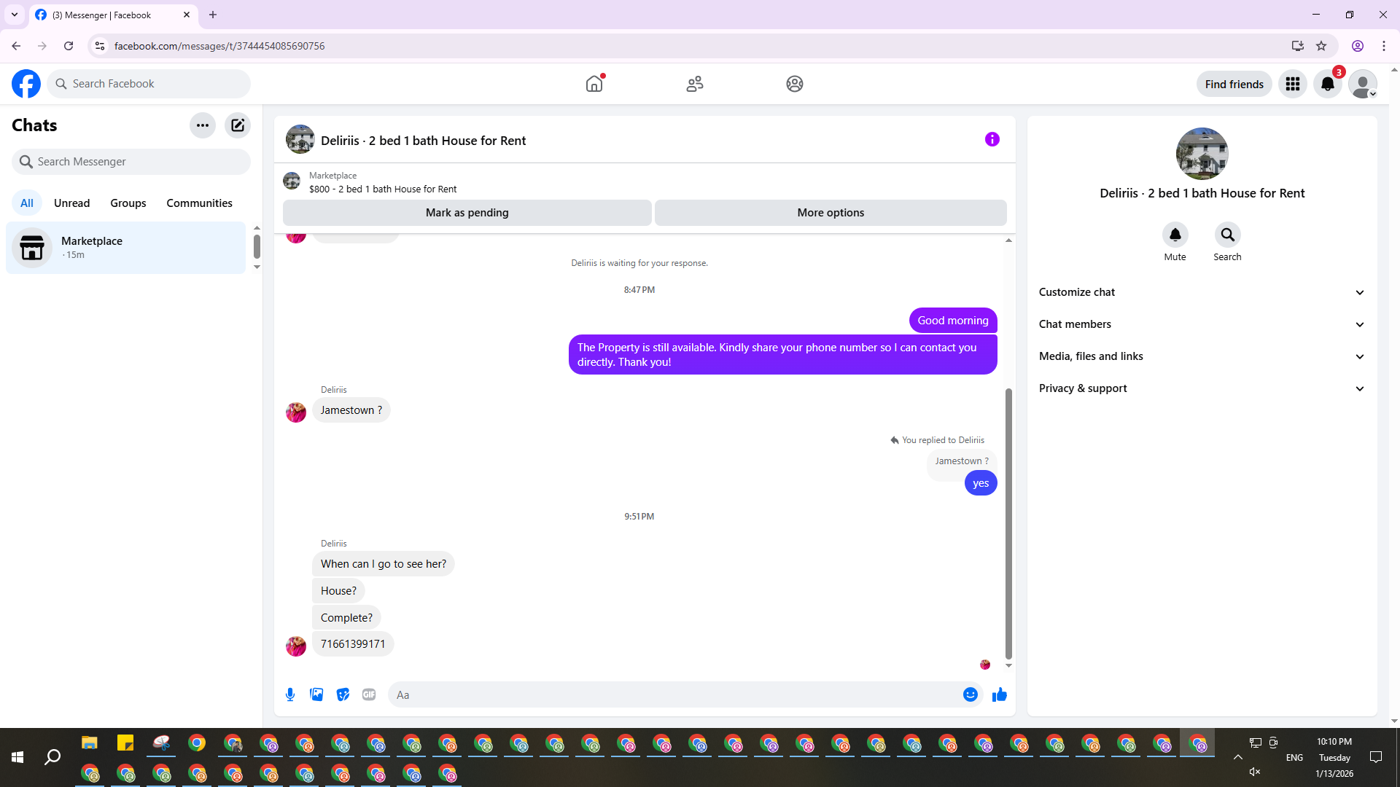Viewport: 1400px width, 787px height.
Task: Open the emoji picker in message box
Action: [x=970, y=694]
